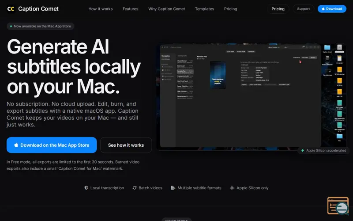The height and width of the screenshot is (221, 353).
Task: Click Download on the Mac App Store
Action: (52, 145)
